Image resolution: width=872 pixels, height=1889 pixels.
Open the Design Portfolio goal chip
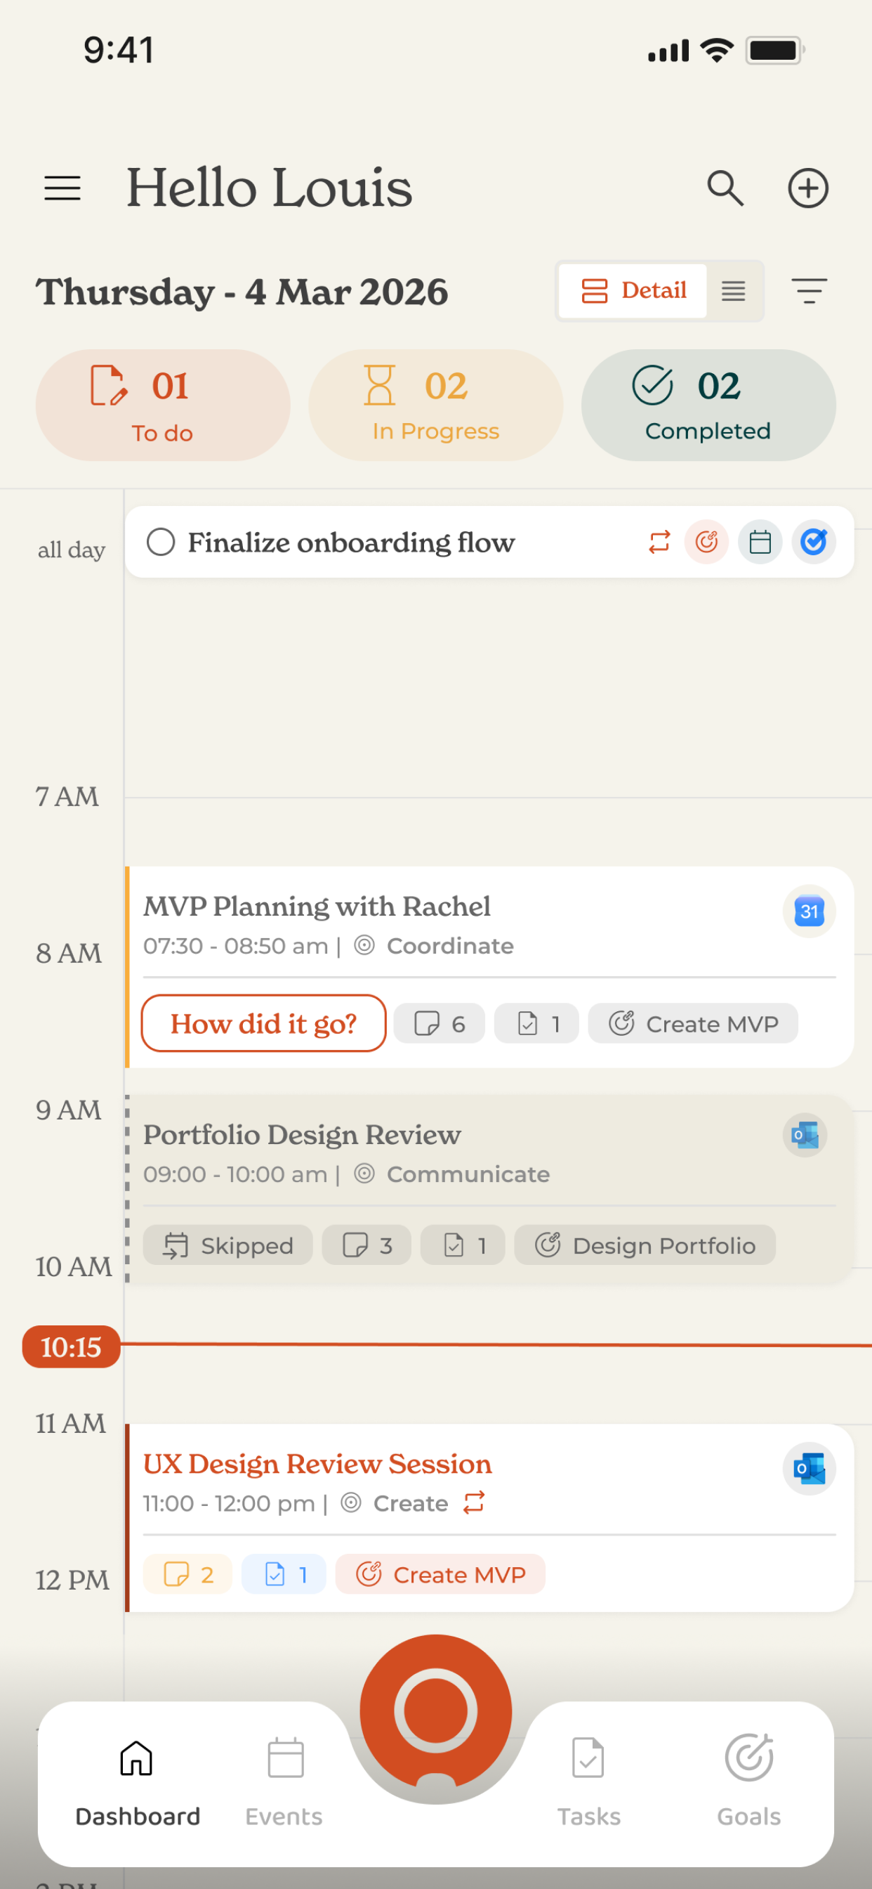(x=645, y=1245)
